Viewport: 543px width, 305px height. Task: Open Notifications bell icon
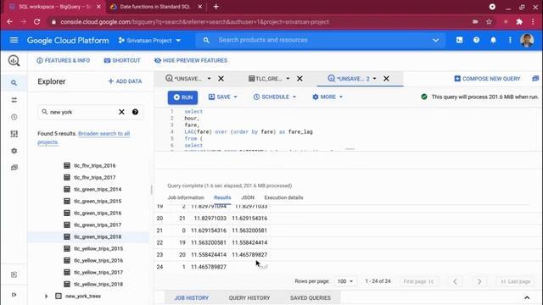click(x=493, y=40)
